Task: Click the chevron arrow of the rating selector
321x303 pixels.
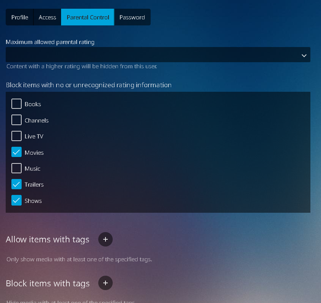Action: point(304,55)
